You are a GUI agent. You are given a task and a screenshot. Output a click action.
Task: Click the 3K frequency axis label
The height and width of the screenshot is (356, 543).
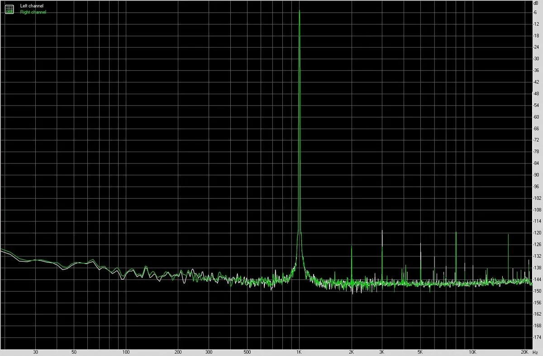(382, 352)
